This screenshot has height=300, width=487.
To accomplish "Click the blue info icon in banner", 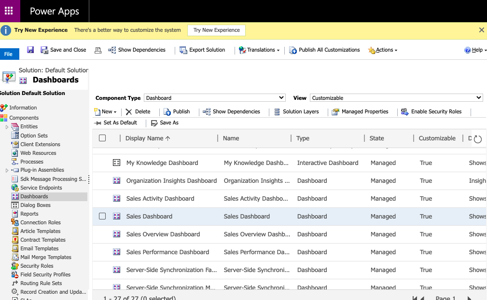I will tap(6, 30).
